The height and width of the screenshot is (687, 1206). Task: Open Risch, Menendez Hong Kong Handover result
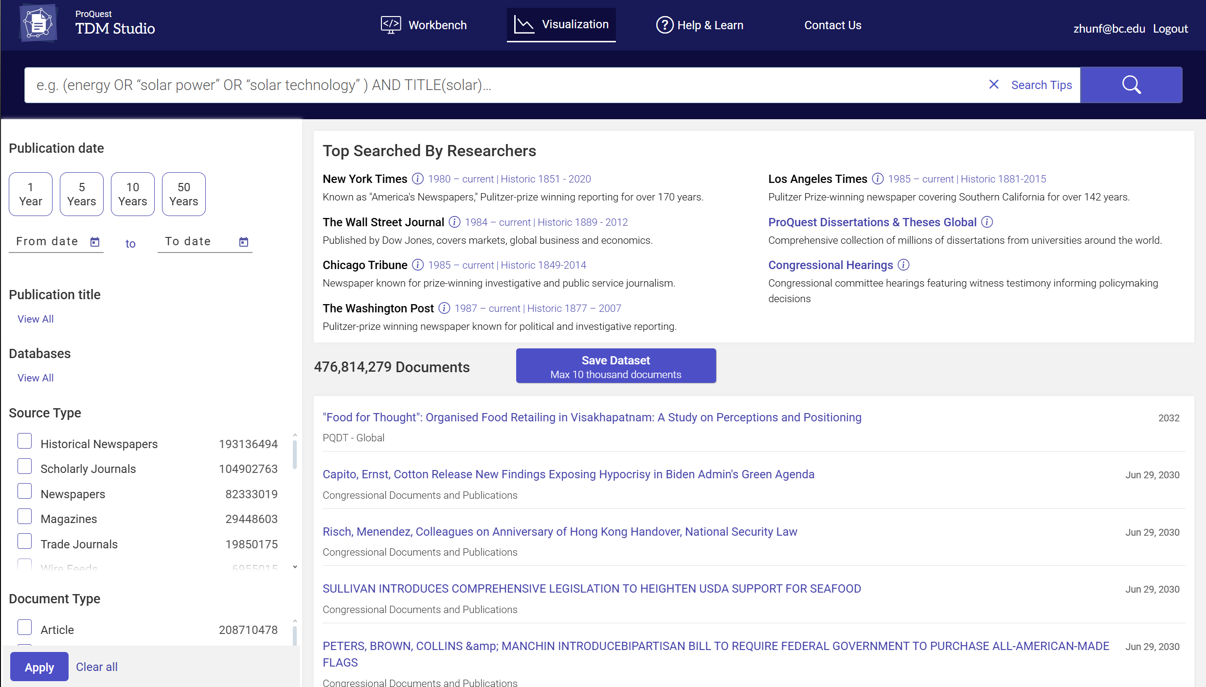click(560, 532)
